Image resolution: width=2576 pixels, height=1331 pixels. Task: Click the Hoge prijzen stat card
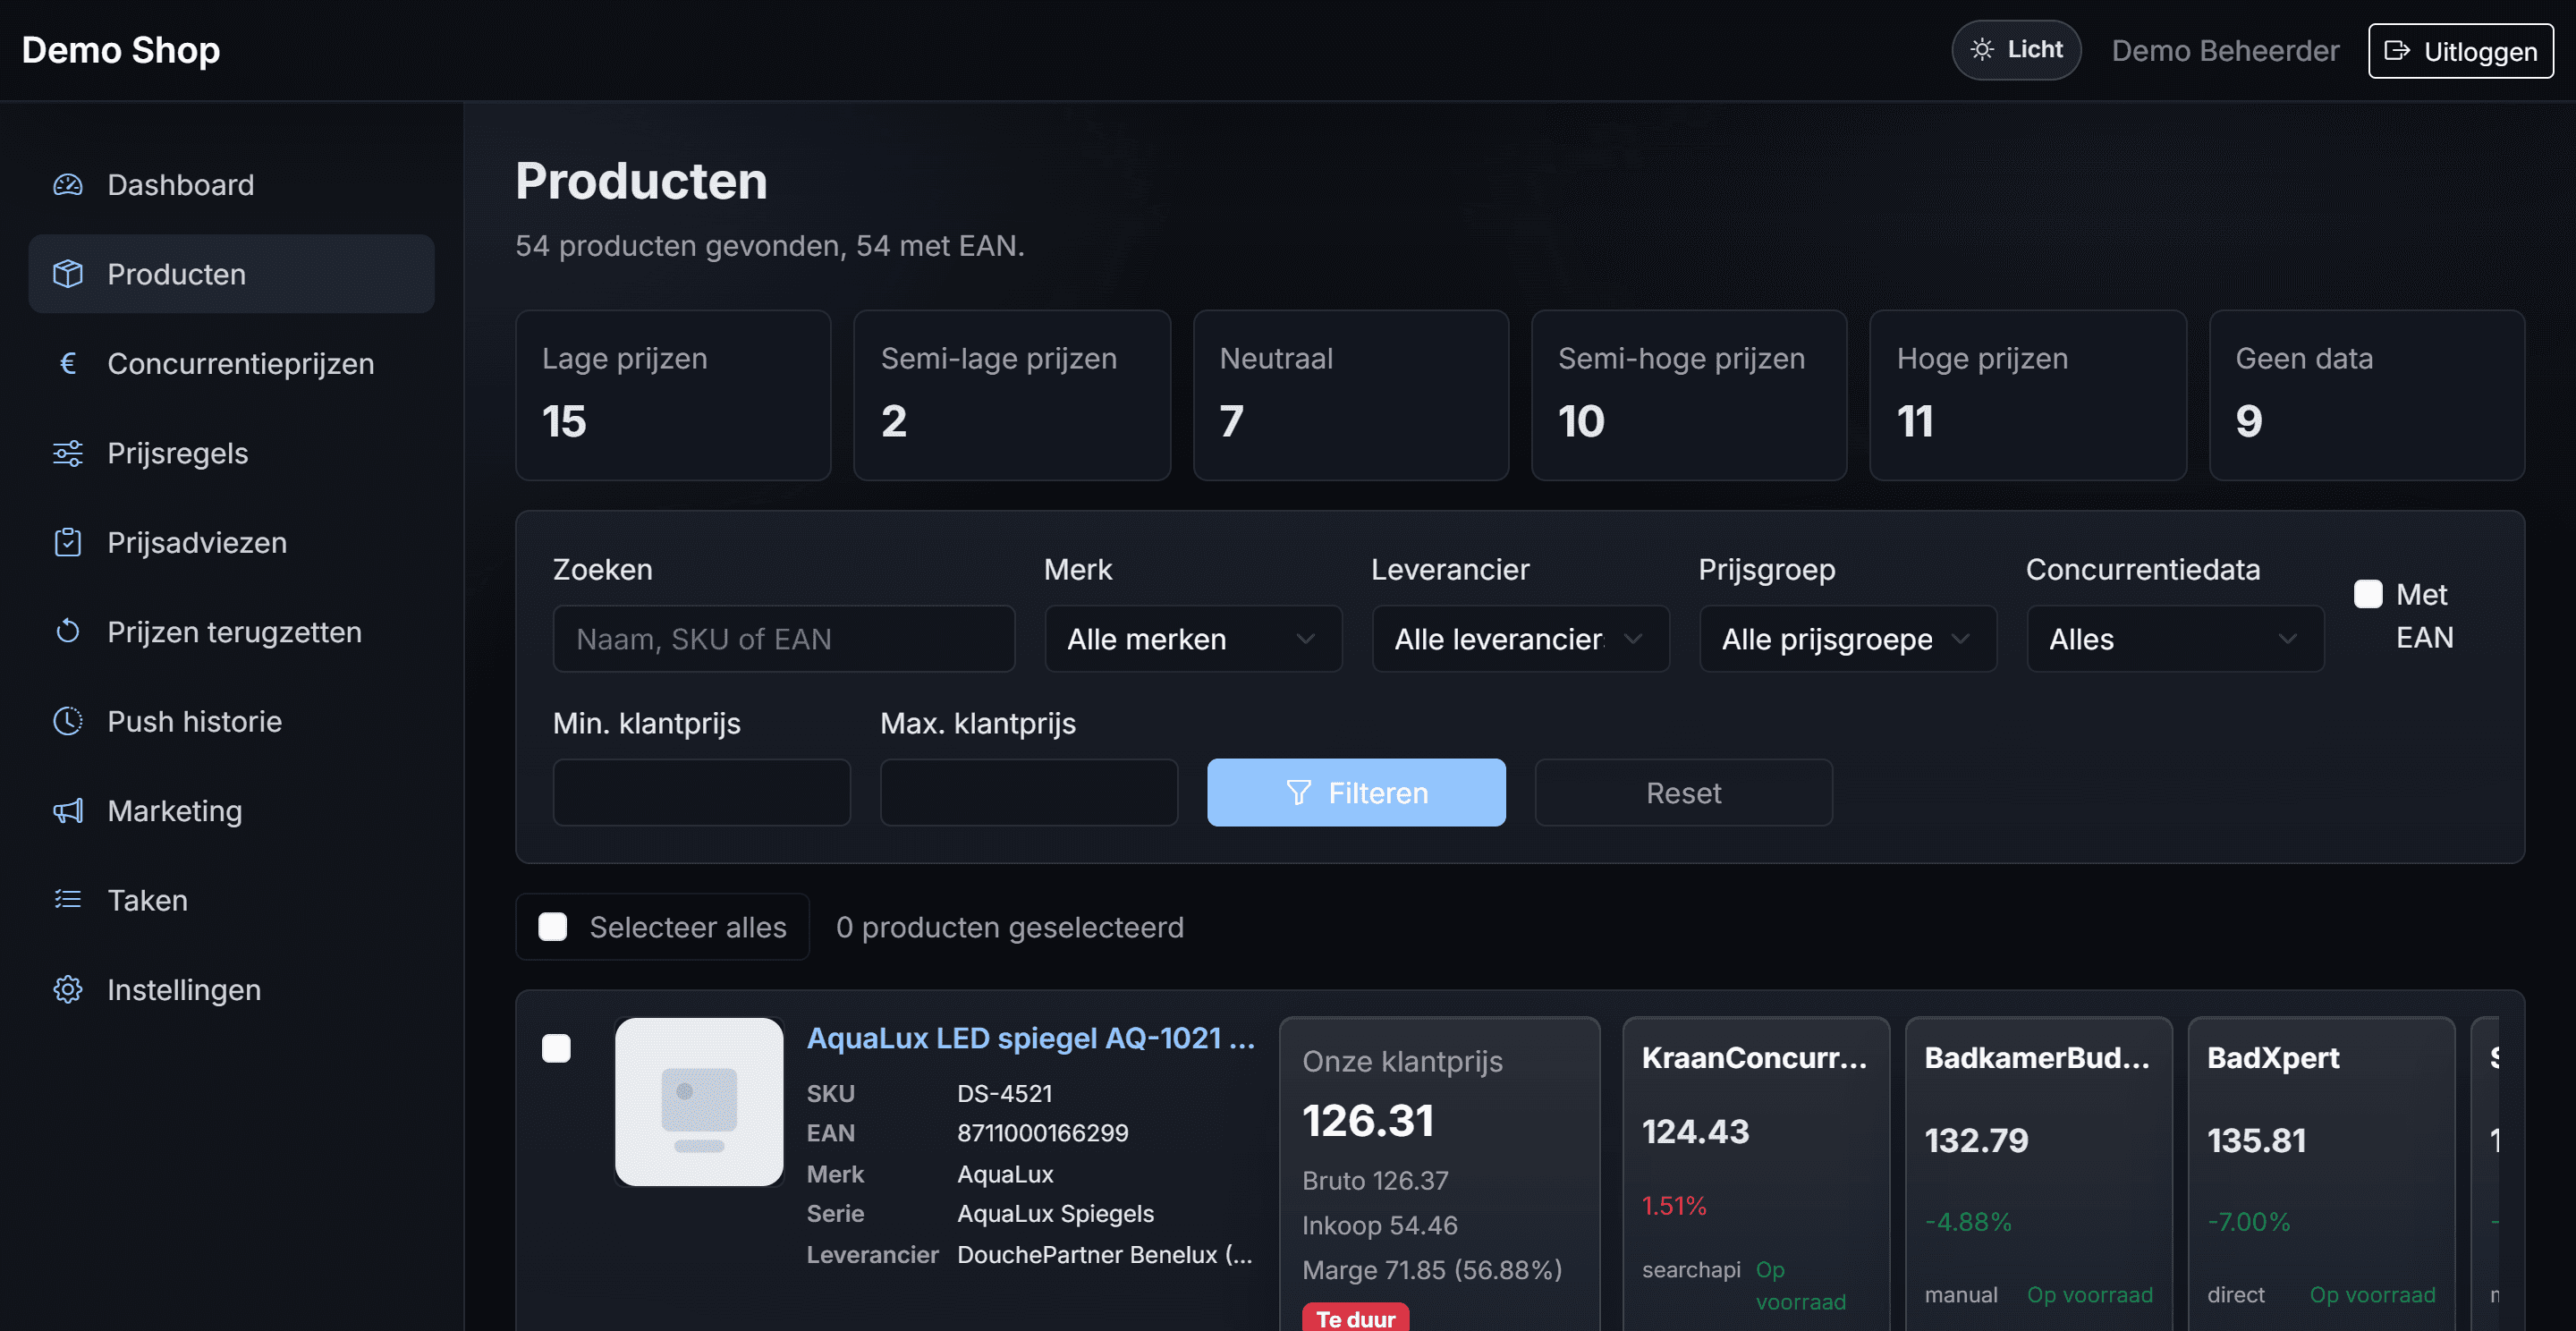coord(2028,395)
